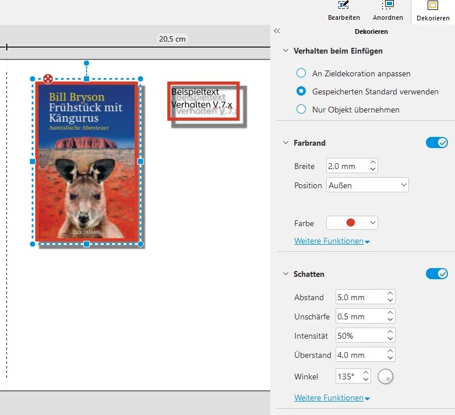
Task: Click the shadow angle dial
Action: [x=385, y=377]
